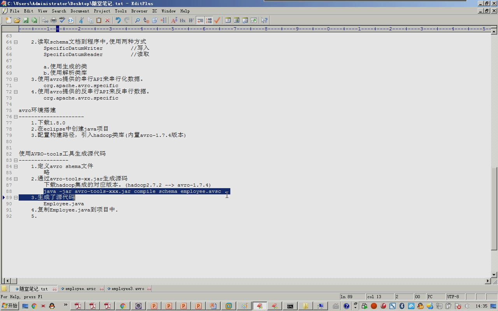Click the vertical scrollbar down arrow
The width and height of the screenshot is (498, 311).
(494, 274)
